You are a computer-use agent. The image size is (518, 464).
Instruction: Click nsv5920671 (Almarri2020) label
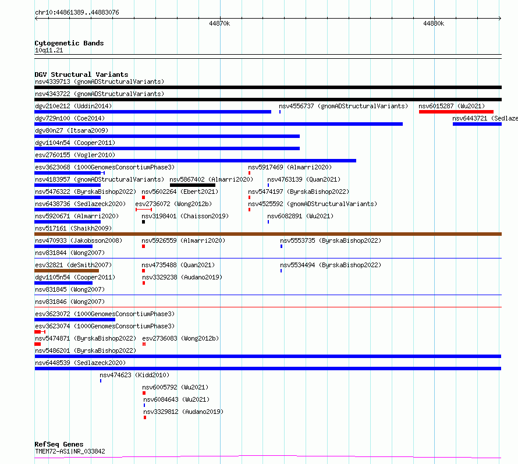[x=77, y=216]
